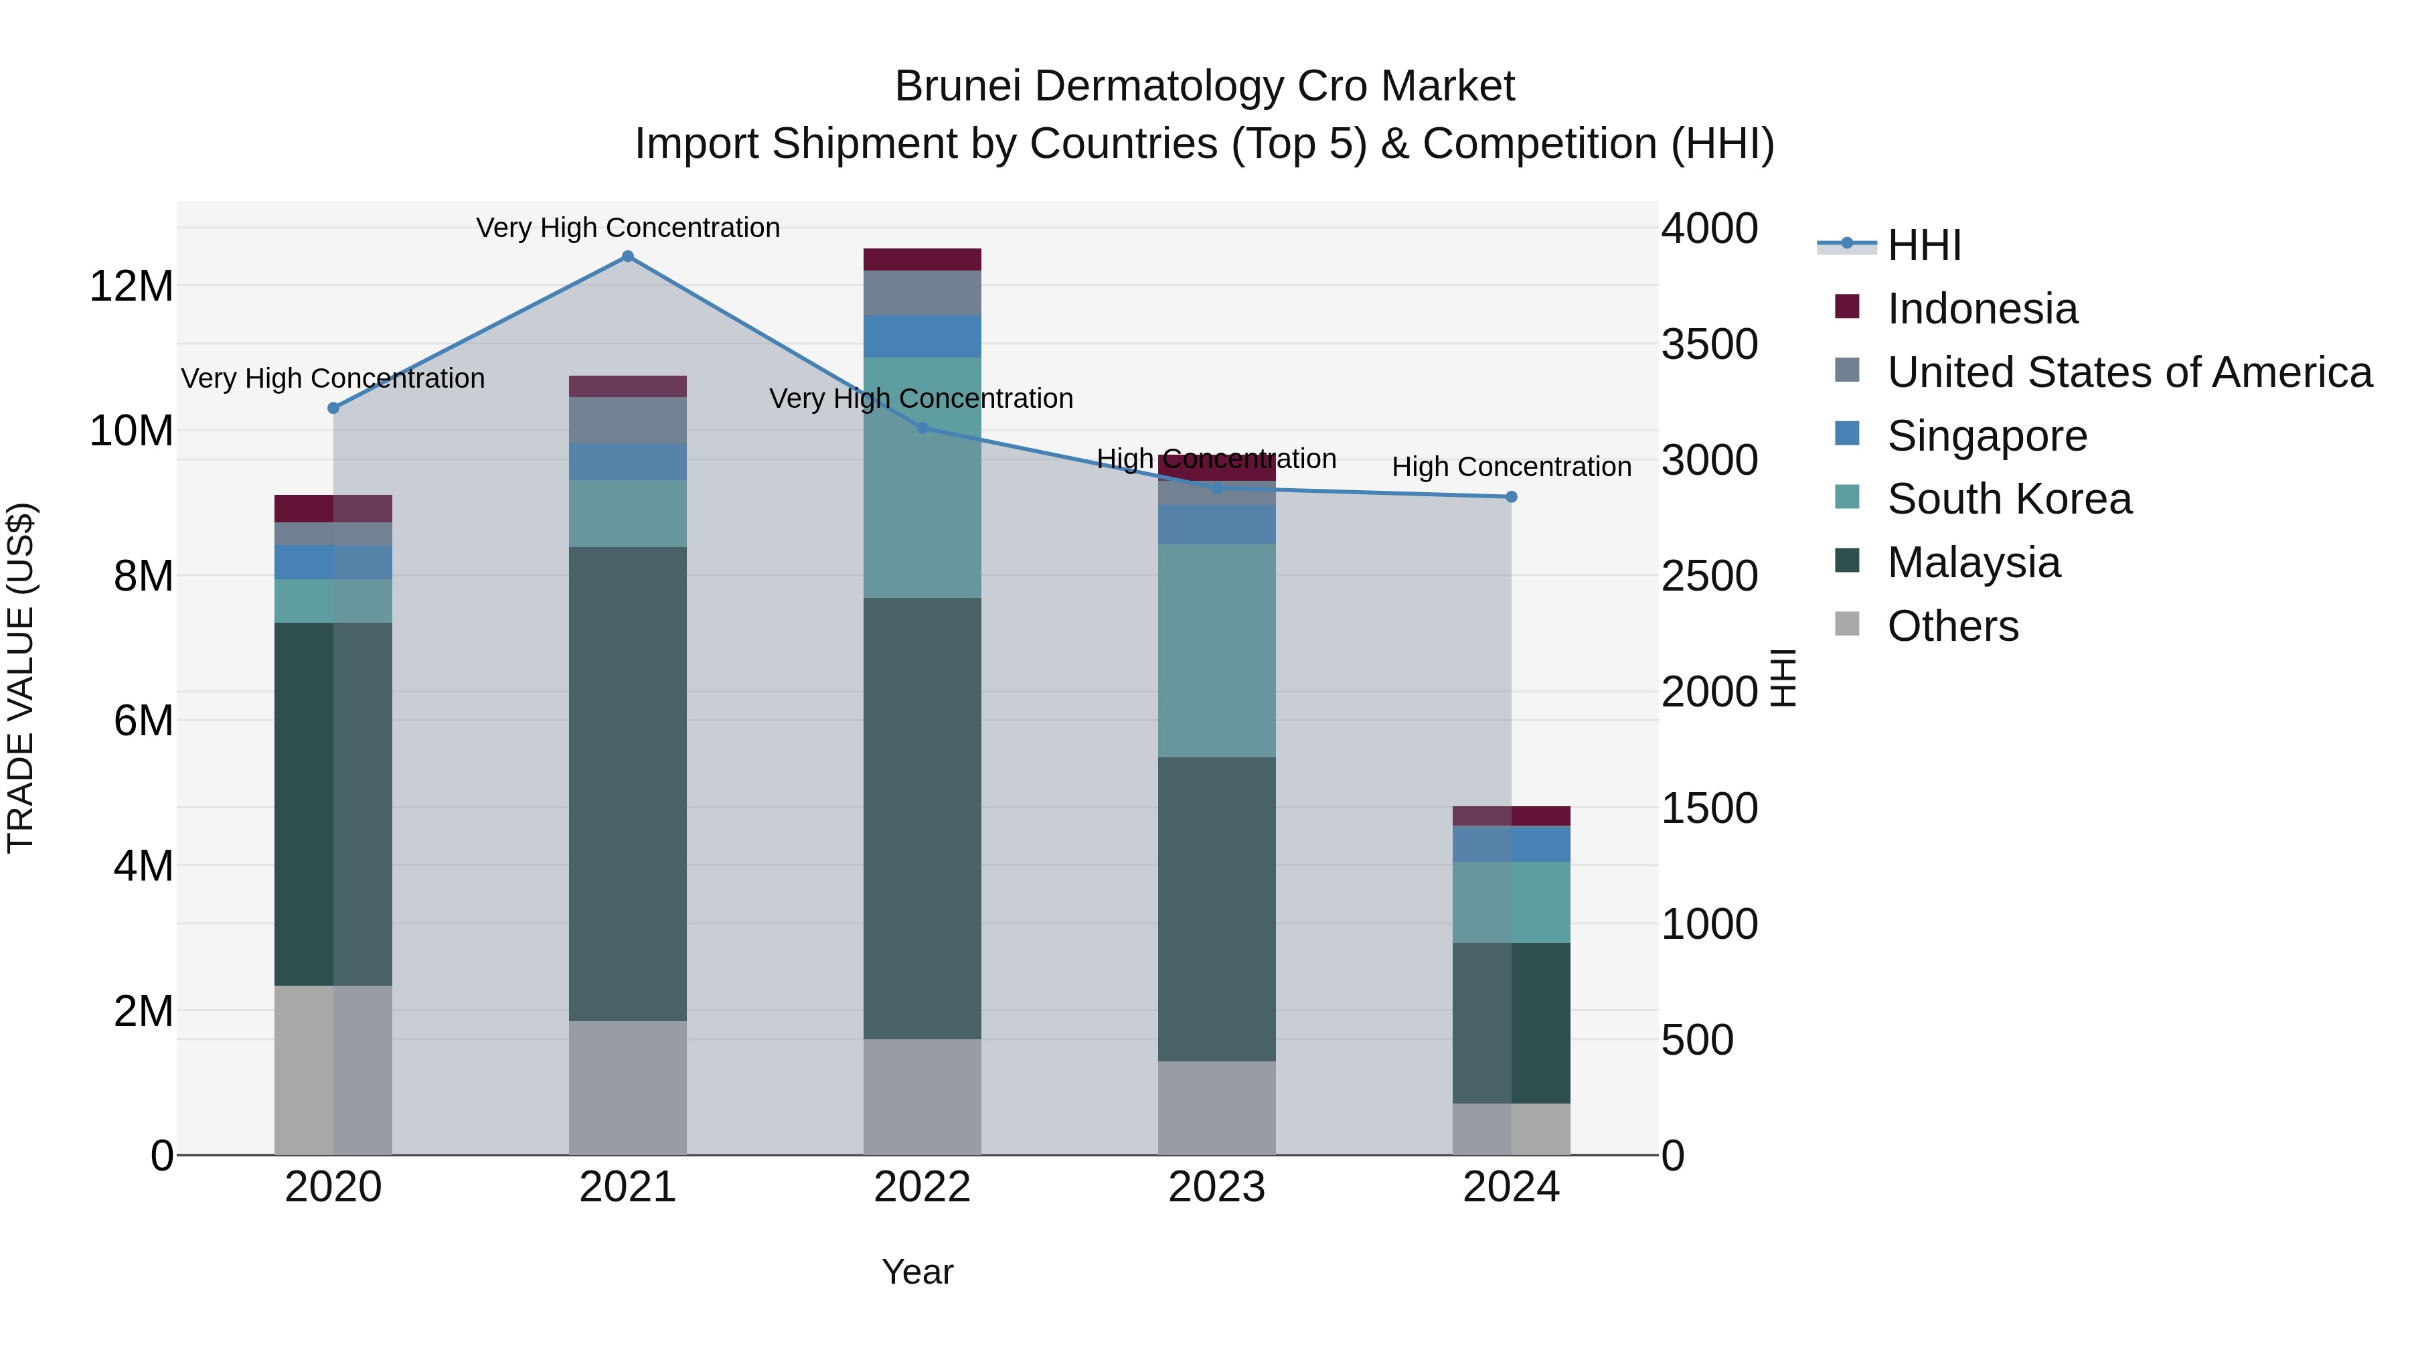Click the 2021 x-axis label
The height and width of the screenshot is (1356, 2410).
coord(628,1187)
